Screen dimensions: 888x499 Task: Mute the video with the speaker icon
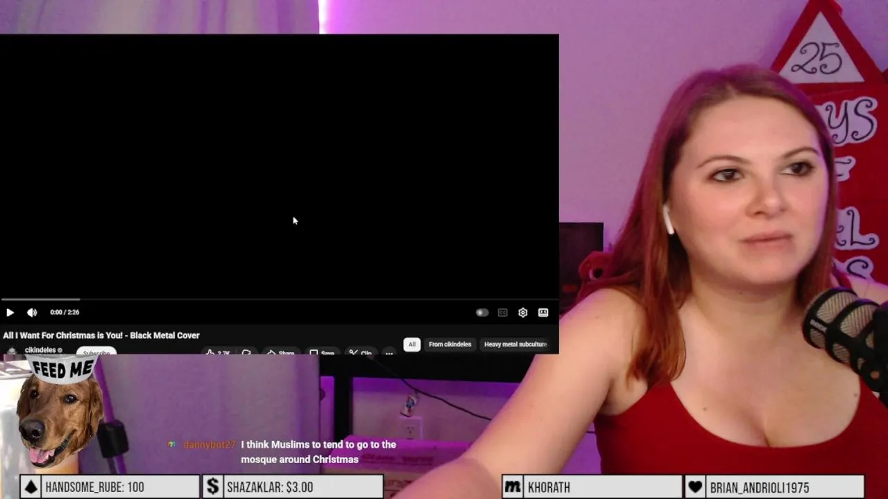click(x=32, y=313)
